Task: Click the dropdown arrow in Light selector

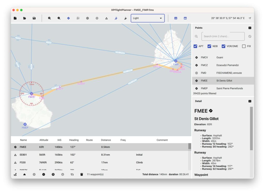Action: (161, 18)
